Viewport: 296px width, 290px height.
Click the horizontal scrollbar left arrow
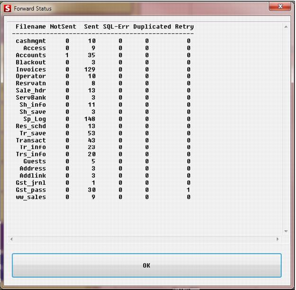pos(11,239)
